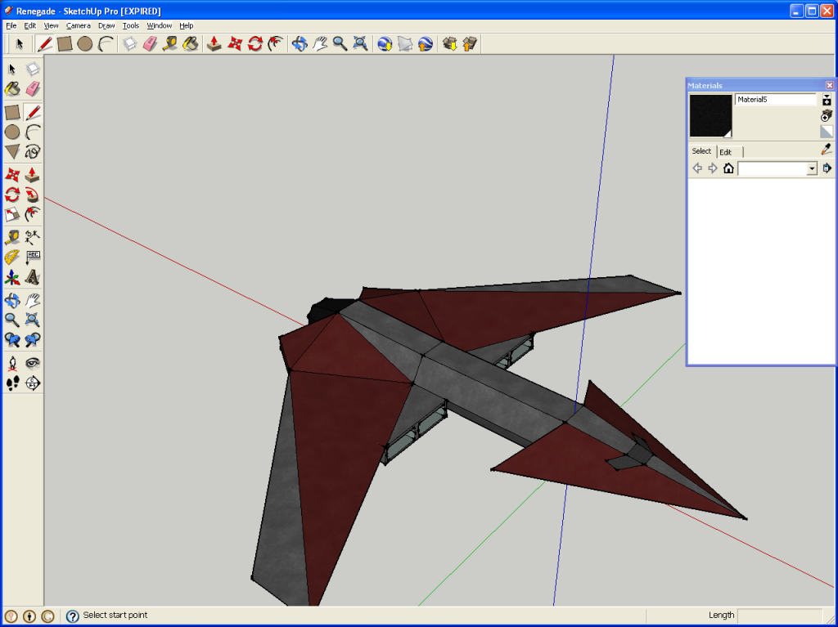Activate the Follow Me tool
This screenshot has height=627, width=838.
[x=33, y=195]
